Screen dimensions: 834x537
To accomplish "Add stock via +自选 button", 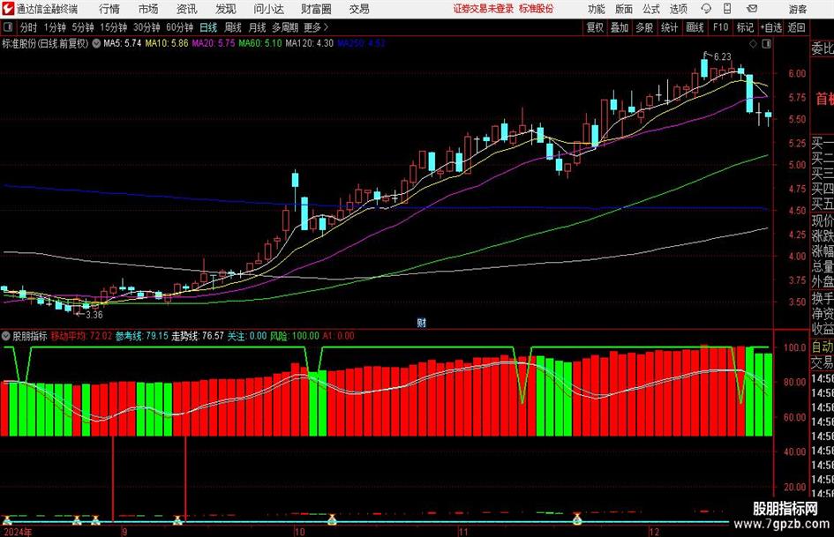I will click(770, 27).
